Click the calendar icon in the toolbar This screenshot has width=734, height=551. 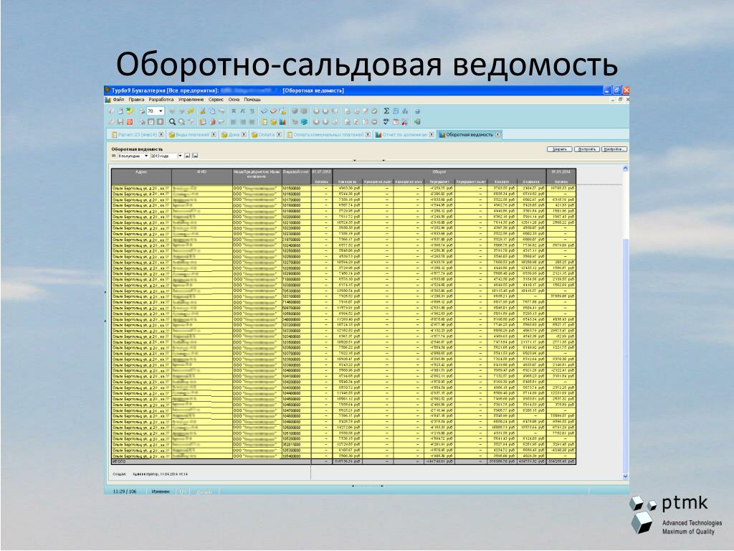pyautogui.click(x=396, y=121)
